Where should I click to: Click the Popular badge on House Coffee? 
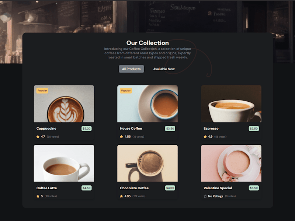point(126,91)
